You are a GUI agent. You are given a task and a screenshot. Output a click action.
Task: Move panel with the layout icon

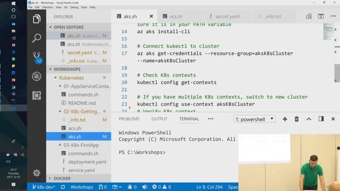coord(321,119)
